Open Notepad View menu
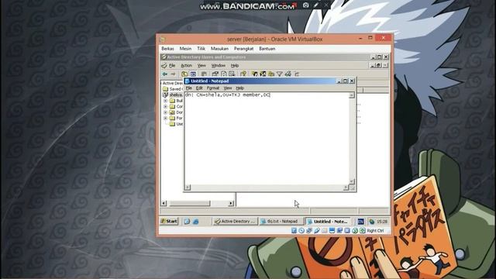Screen dimensions: 496x279 point(228,88)
